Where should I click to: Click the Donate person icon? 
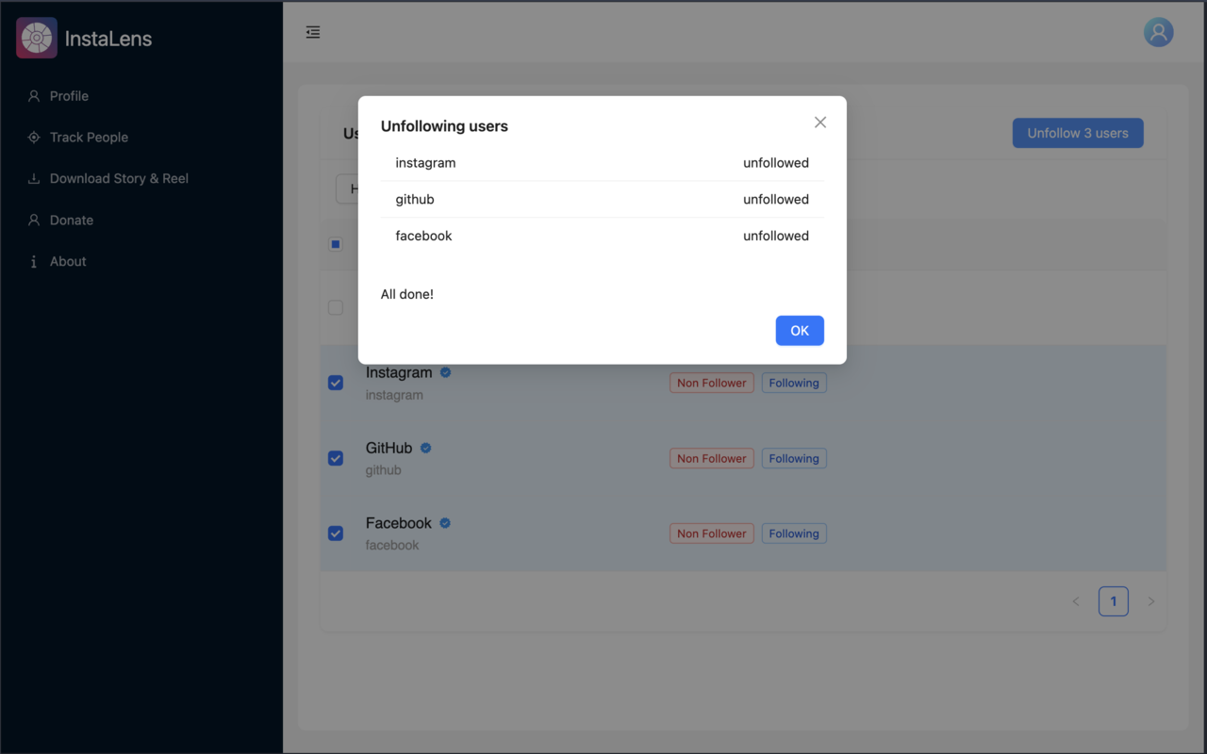[x=34, y=221]
